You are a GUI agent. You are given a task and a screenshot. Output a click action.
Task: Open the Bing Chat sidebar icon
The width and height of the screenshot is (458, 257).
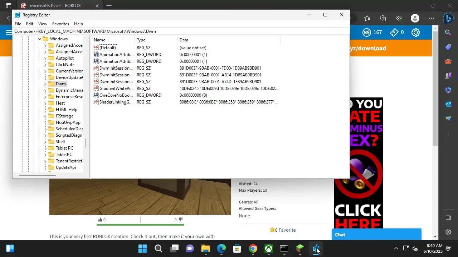448,18
